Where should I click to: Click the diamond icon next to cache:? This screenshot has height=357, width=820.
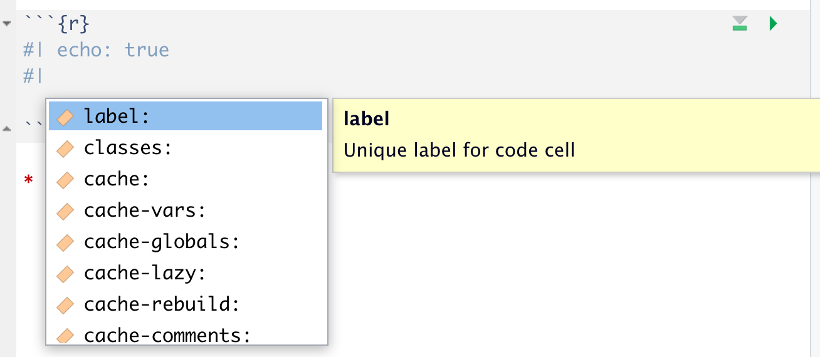[x=65, y=180]
